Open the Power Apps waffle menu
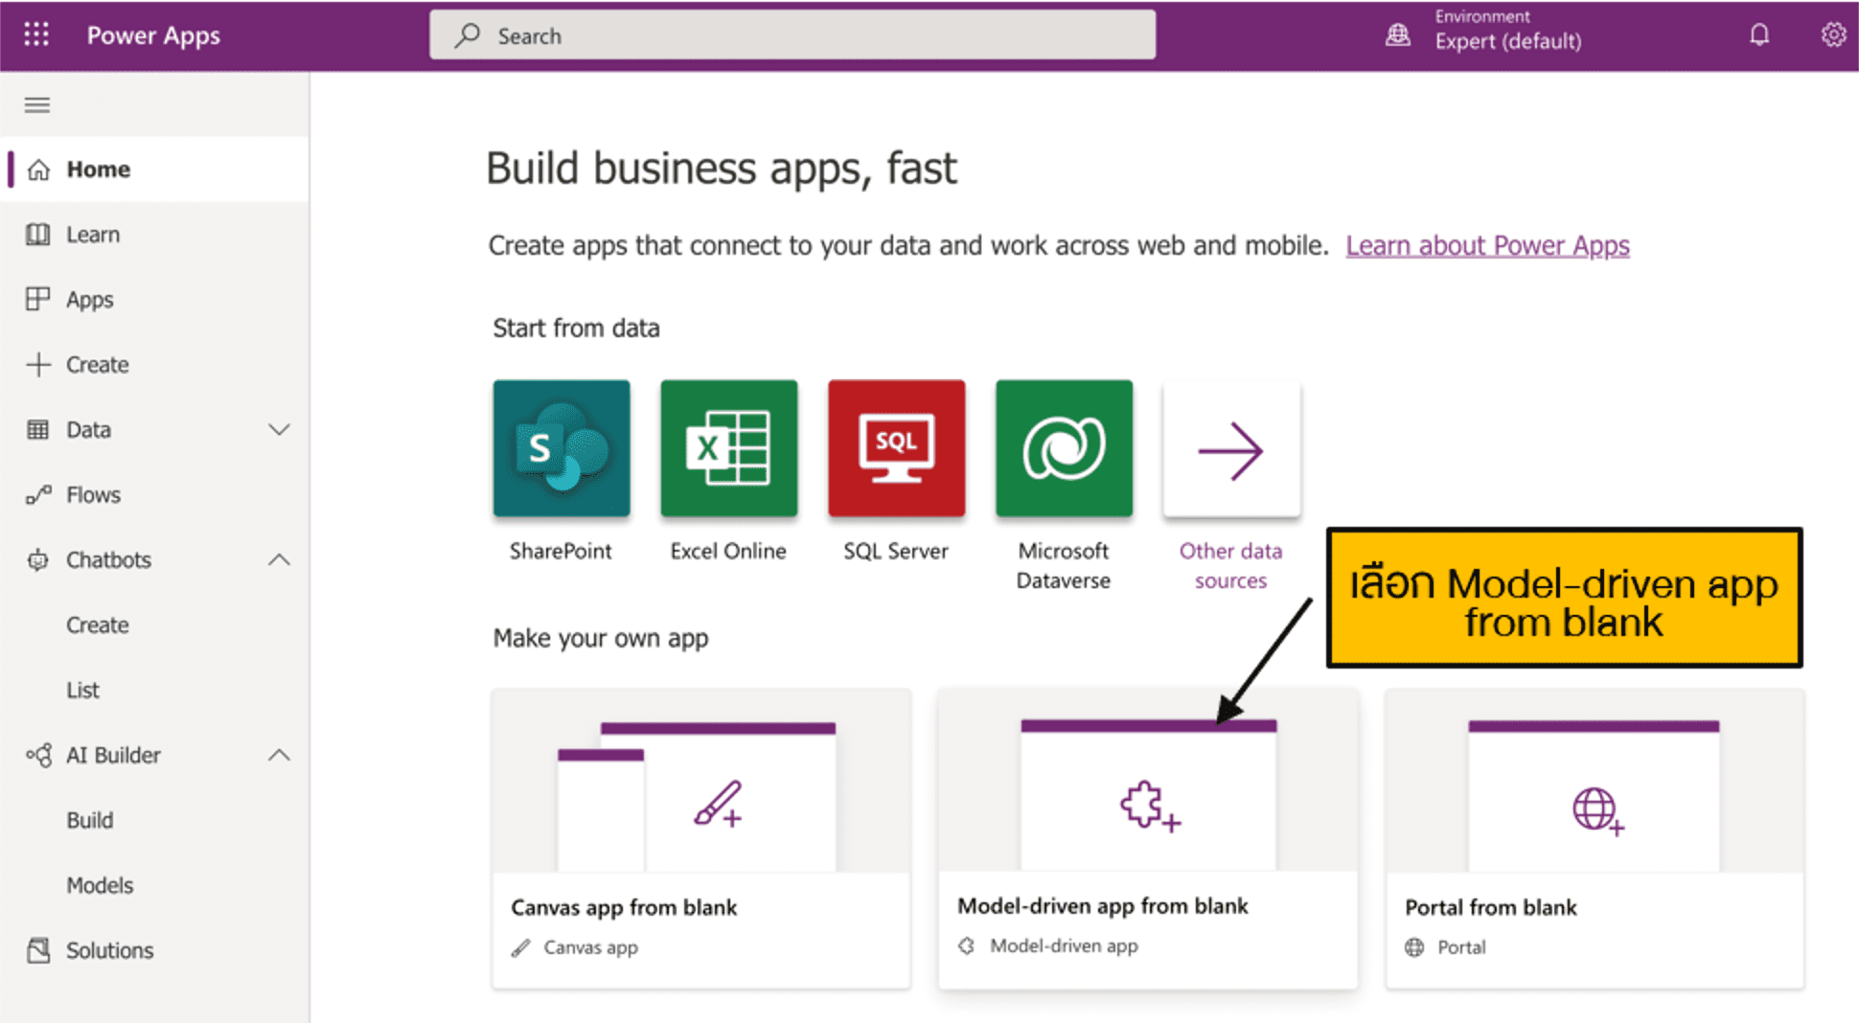 point(35,34)
